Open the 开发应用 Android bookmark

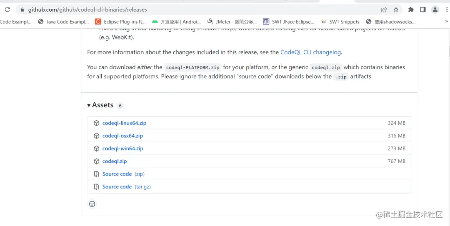coord(176,22)
